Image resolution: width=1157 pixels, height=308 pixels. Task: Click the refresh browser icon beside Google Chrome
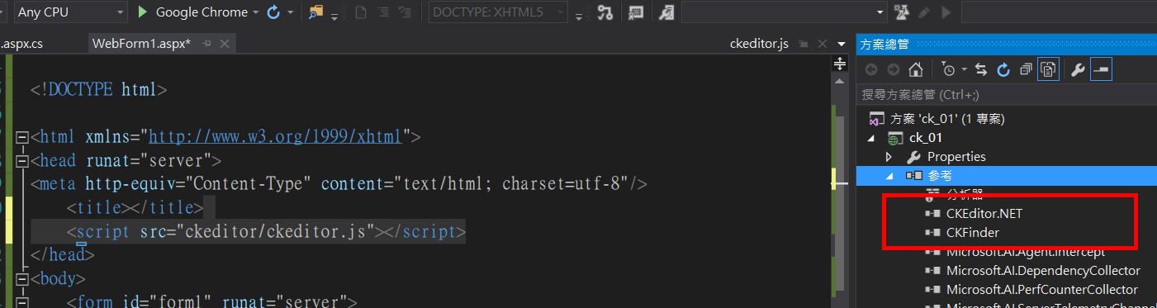[273, 12]
